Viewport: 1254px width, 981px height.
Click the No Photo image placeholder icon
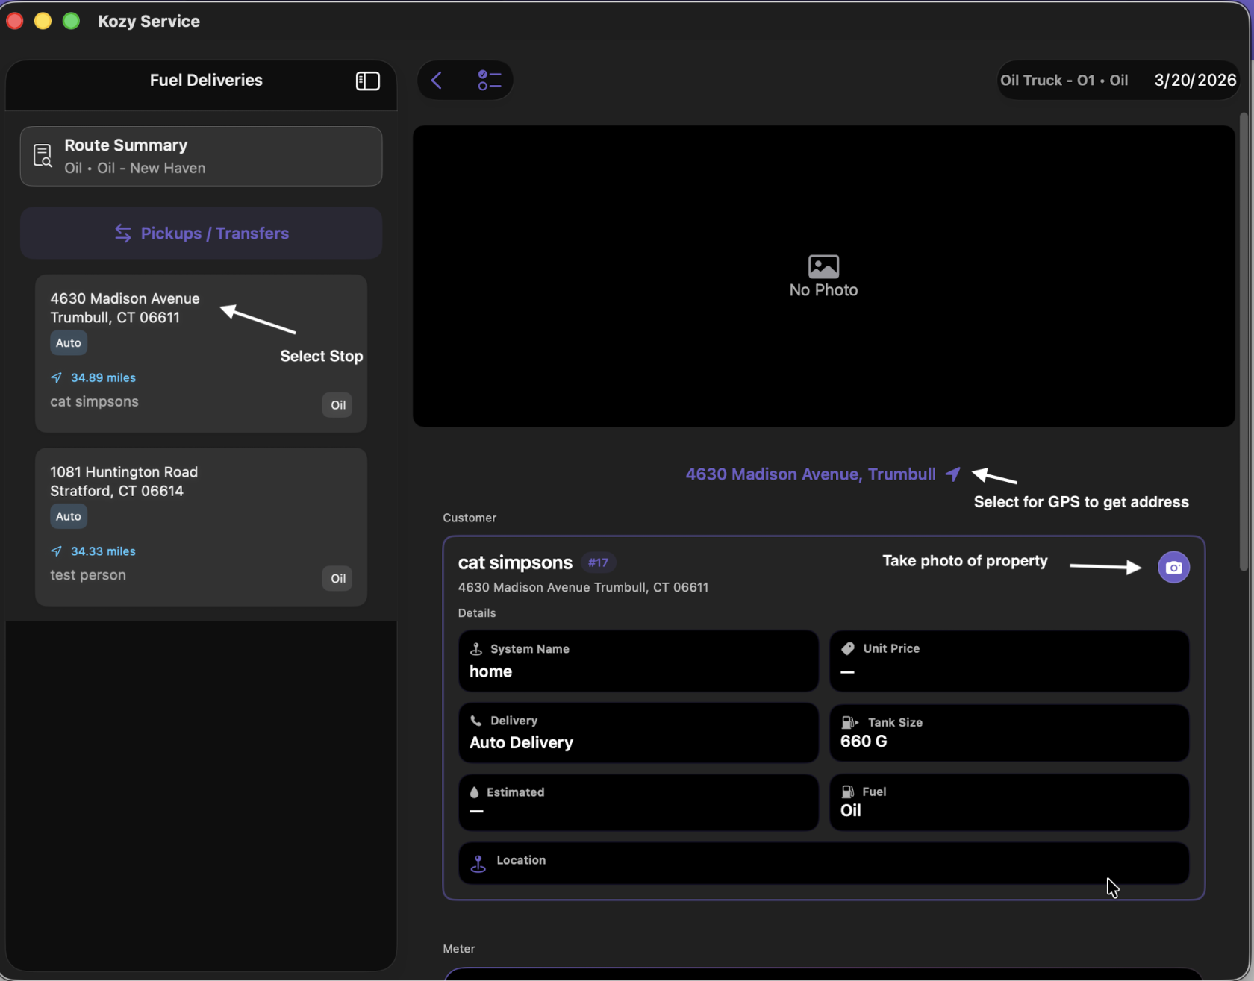coord(823,266)
